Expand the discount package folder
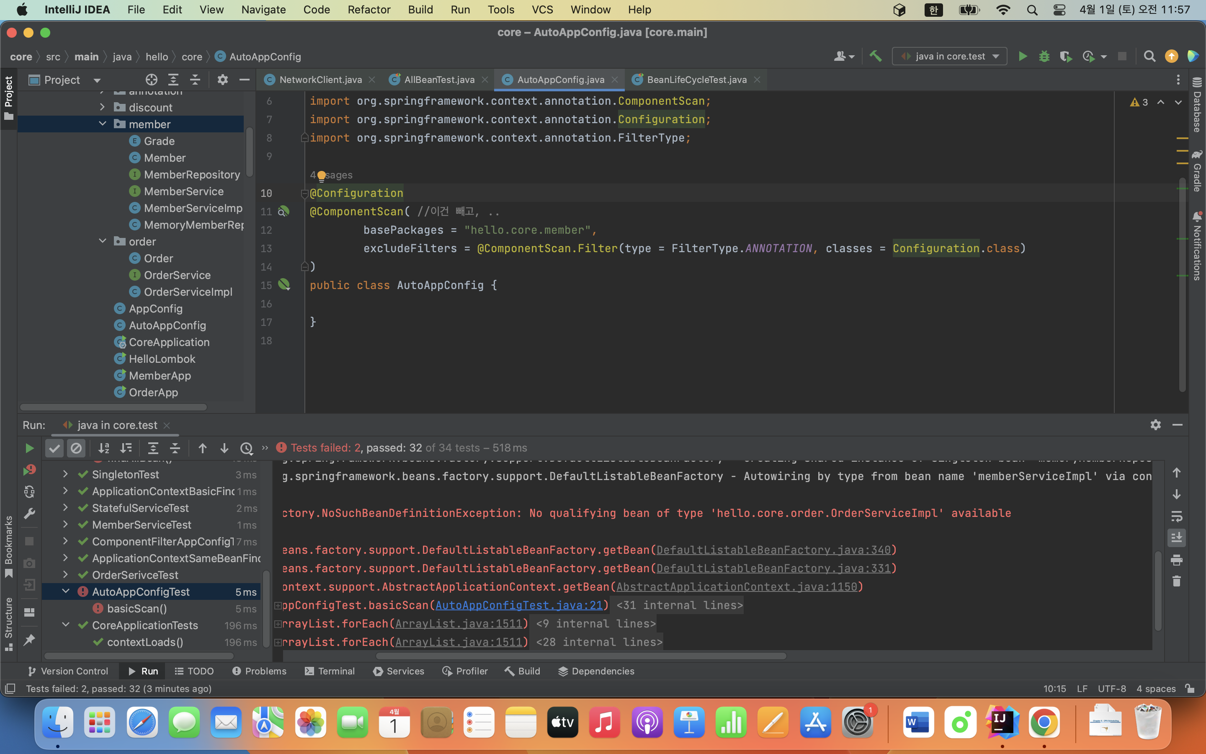This screenshot has height=754, width=1206. 102,107
